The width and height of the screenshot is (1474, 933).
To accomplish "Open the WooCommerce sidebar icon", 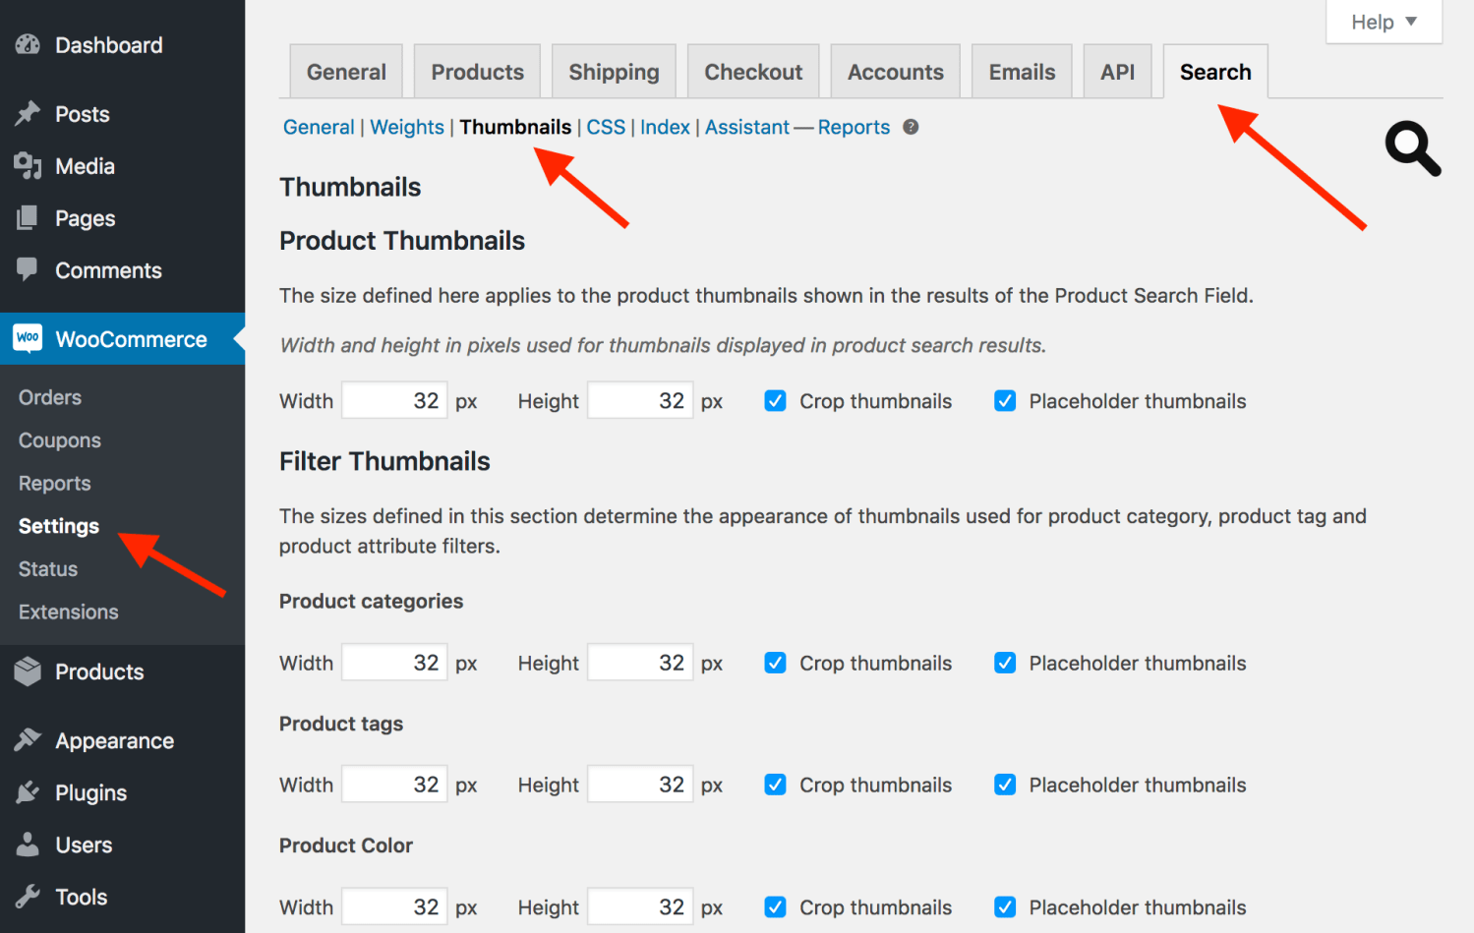I will (28, 338).
